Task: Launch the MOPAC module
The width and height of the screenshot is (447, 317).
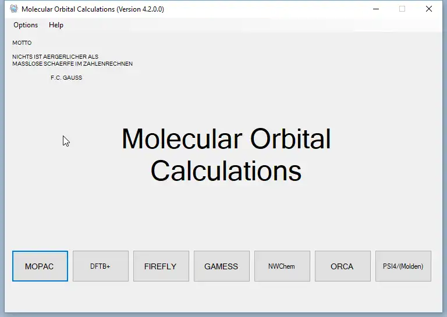Action: pos(40,266)
